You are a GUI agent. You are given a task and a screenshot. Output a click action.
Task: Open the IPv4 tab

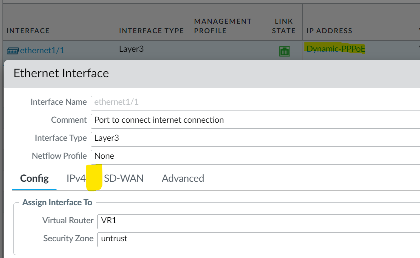click(x=76, y=178)
